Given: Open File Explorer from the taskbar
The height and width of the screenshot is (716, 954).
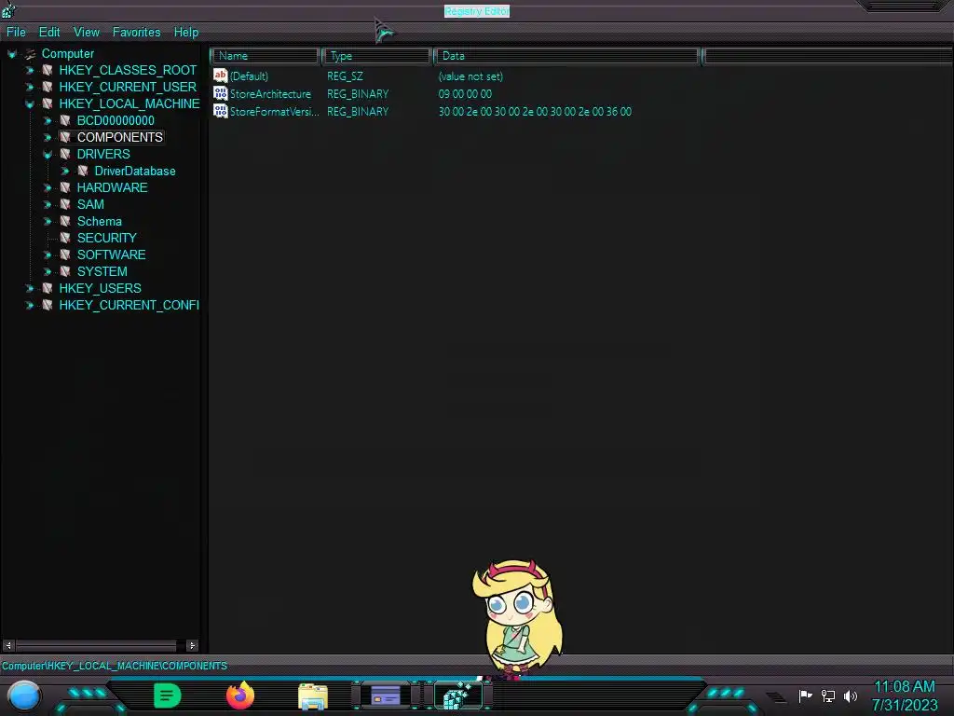Looking at the screenshot, I should tap(313, 696).
